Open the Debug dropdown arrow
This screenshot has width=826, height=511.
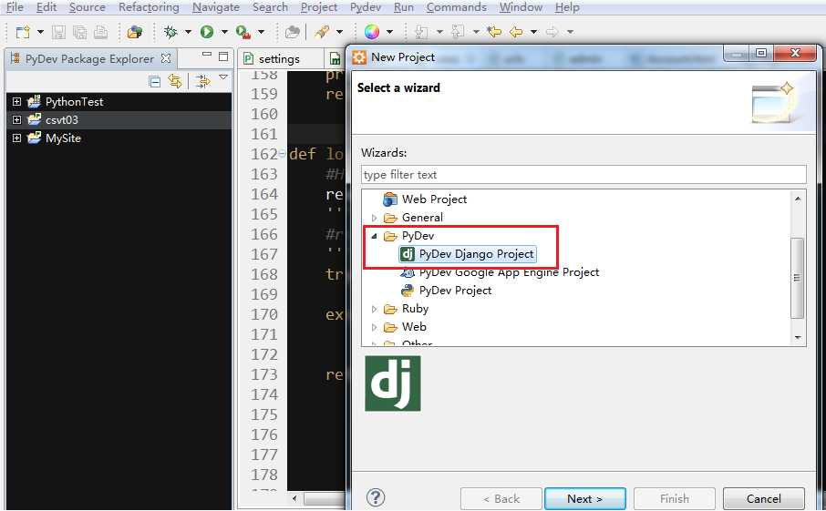pos(188,32)
